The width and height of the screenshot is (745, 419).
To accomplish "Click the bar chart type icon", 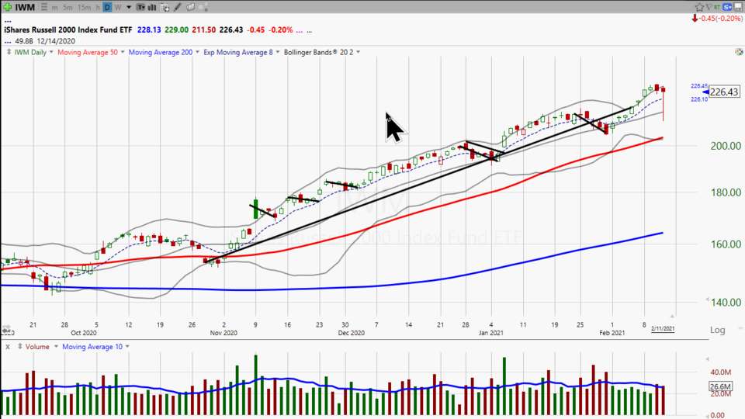I will click(x=152, y=7).
